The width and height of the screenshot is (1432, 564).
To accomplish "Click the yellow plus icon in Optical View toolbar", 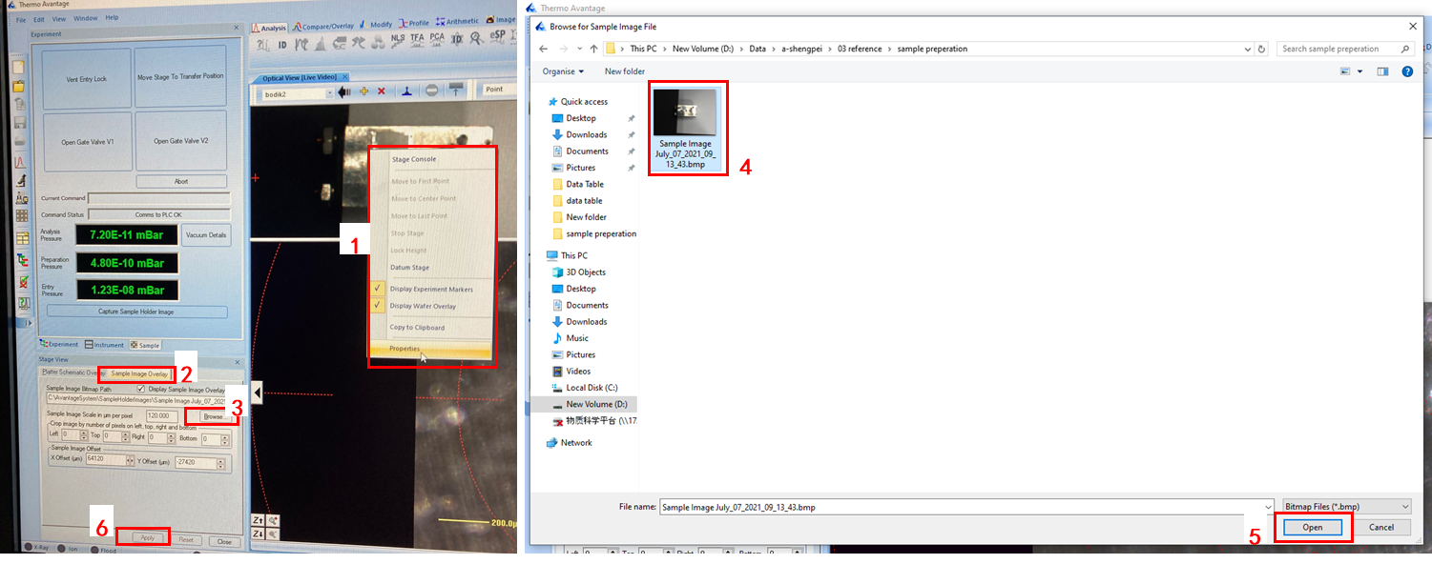I will click(x=363, y=91).
